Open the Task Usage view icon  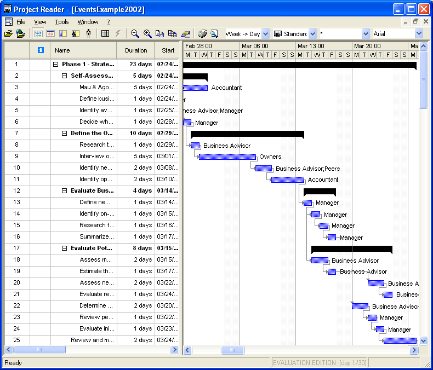63,33
